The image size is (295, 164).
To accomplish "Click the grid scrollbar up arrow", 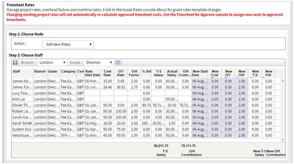I will pos(283,81).
